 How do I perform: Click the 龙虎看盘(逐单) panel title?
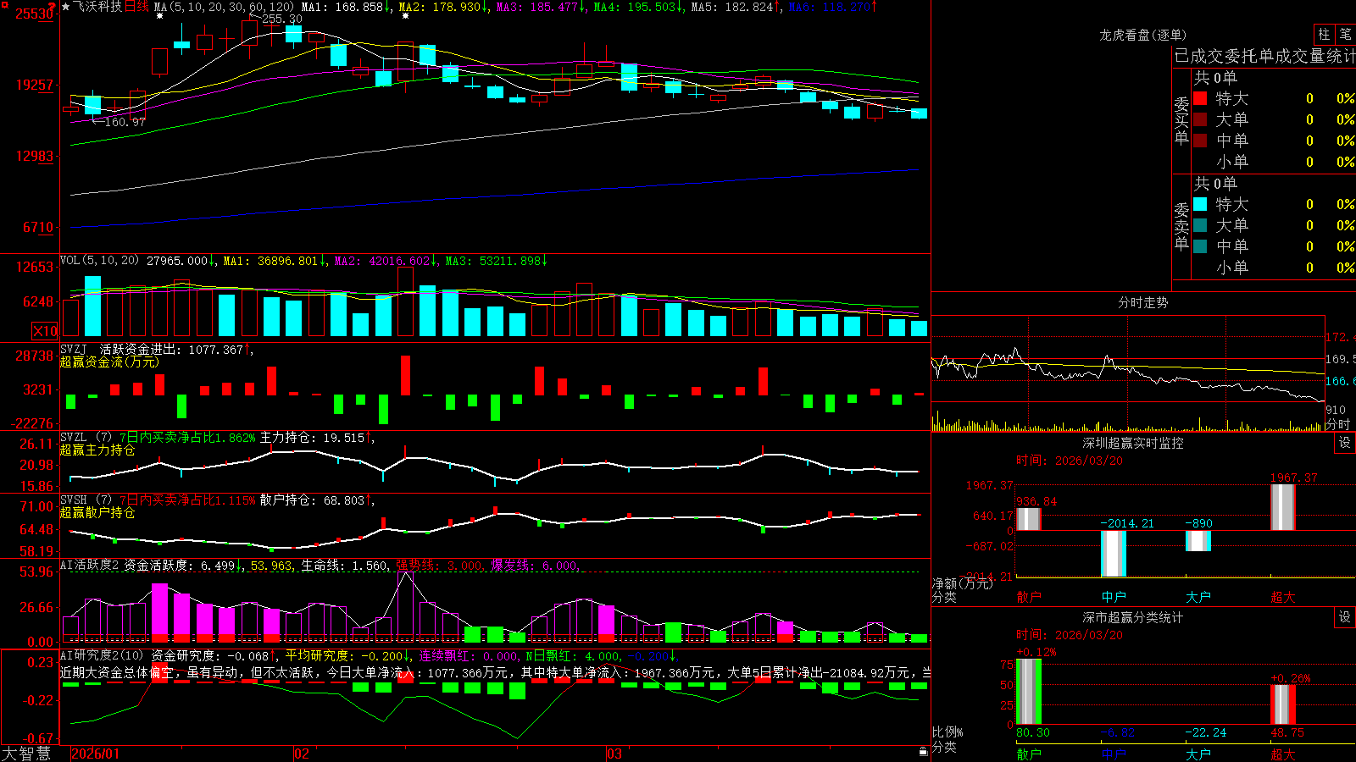1142,35
